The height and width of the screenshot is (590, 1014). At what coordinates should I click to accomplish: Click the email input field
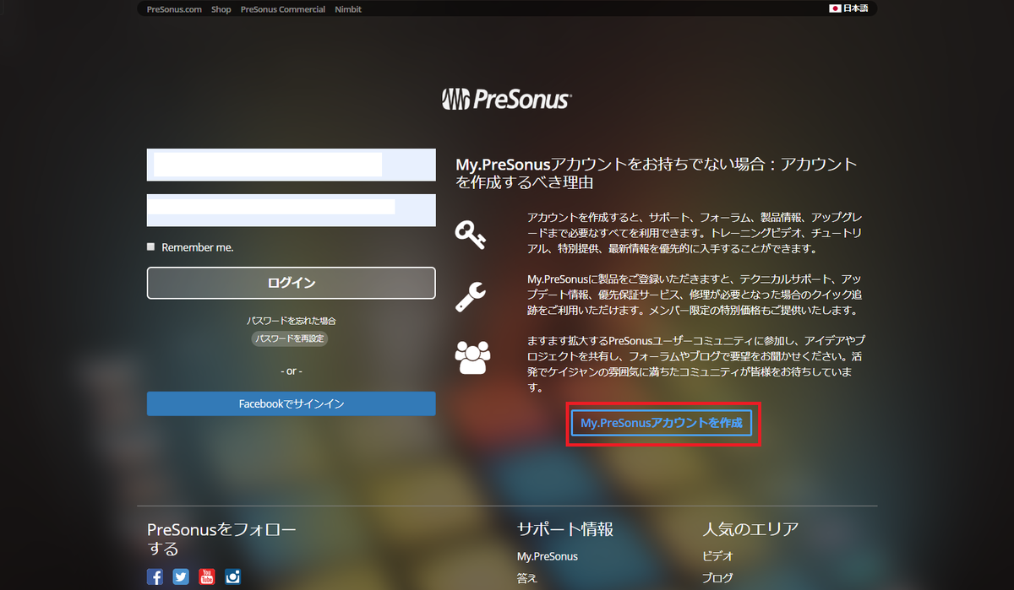coord(291,165)
